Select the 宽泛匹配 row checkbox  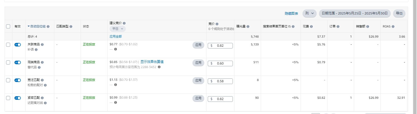[8, 80]
